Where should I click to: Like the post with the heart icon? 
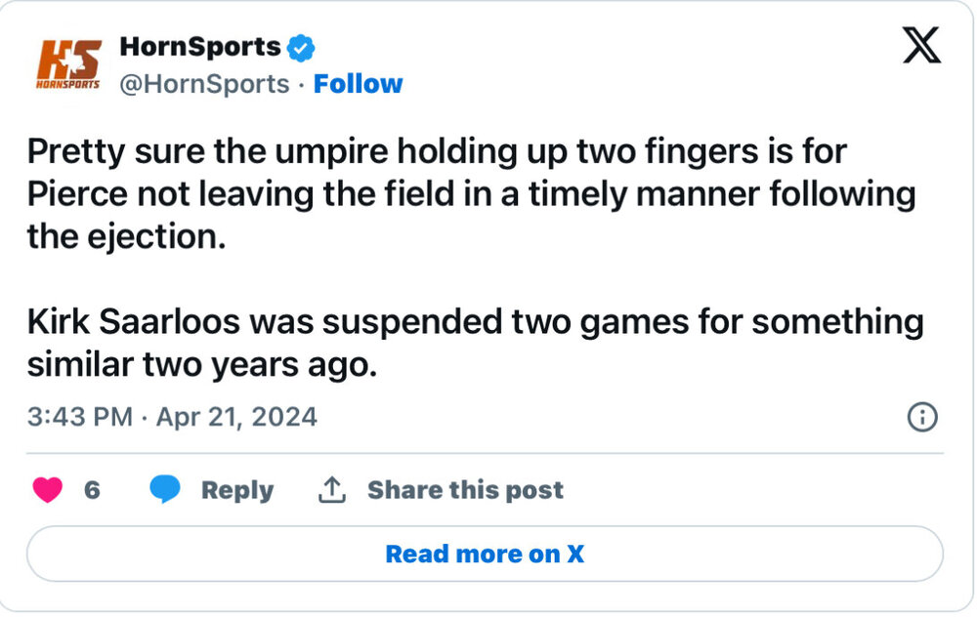pos(48,489)
